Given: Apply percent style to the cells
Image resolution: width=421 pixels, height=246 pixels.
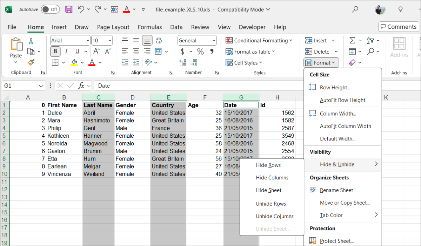Looking at the screenshot, I should tap(200, 52).
